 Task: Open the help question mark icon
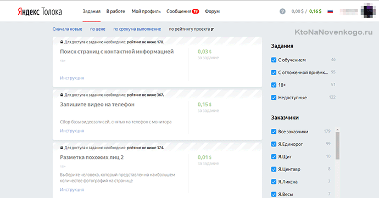click(x=282, y=12)
